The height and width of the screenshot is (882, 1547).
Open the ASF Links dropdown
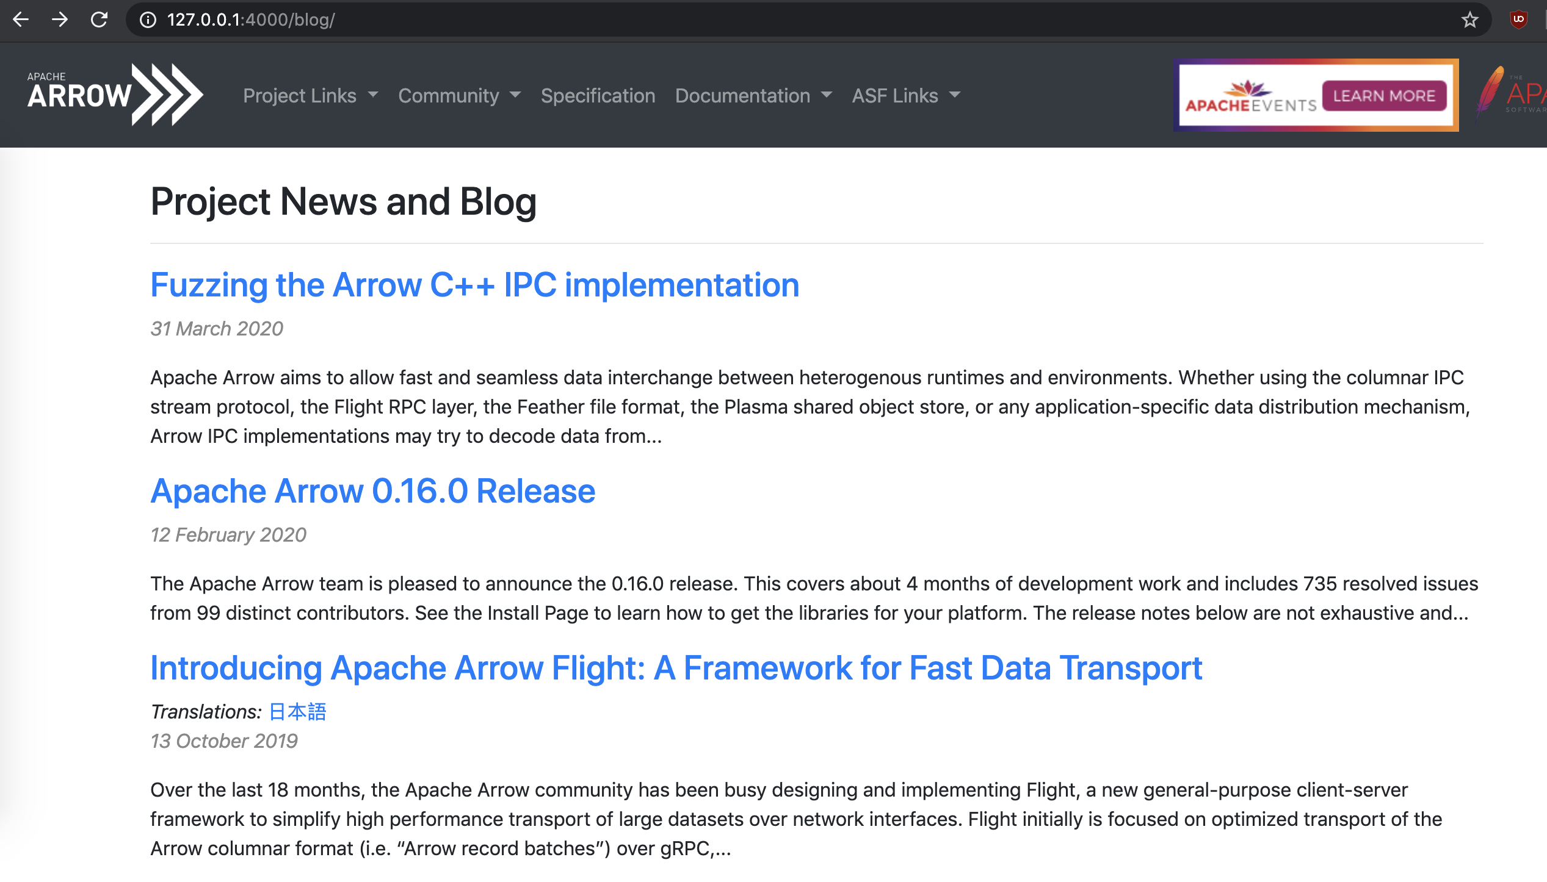point(905,96)
